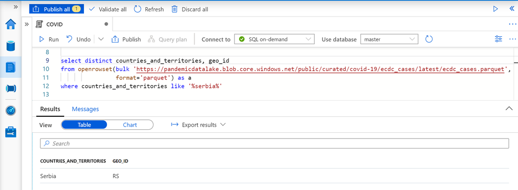This screenshot has width=518, height=190.
Task: Switch to the Messages tab
Action: 85,109
